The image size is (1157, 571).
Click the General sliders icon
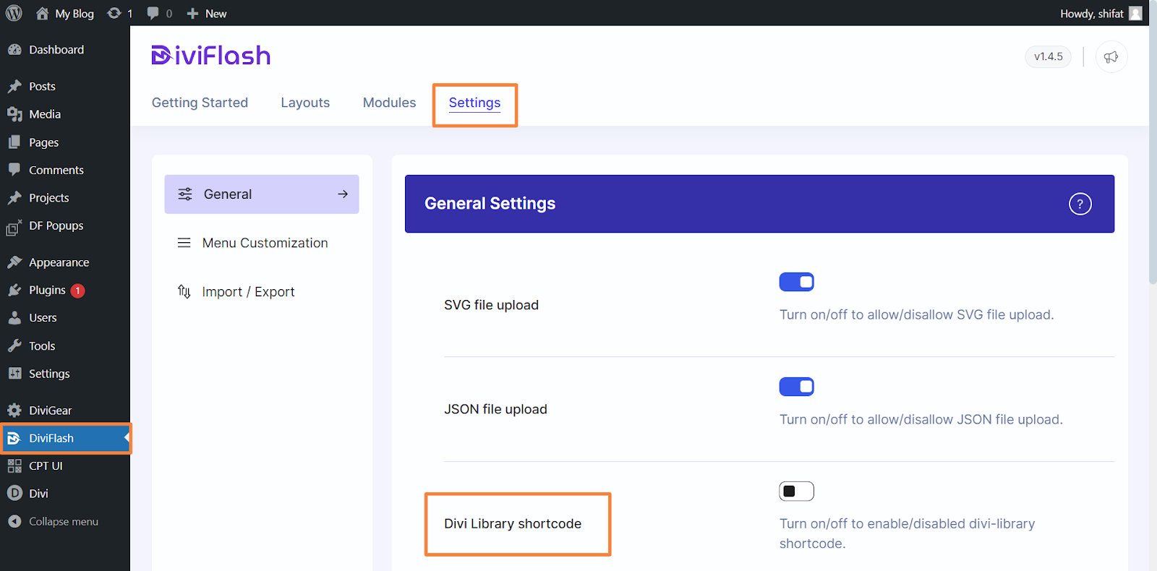pyautogui.click(x=185, y=194)
